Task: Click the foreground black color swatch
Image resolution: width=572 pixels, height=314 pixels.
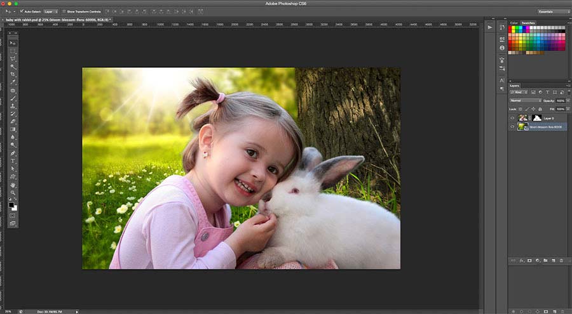Action: pos(11,204)
